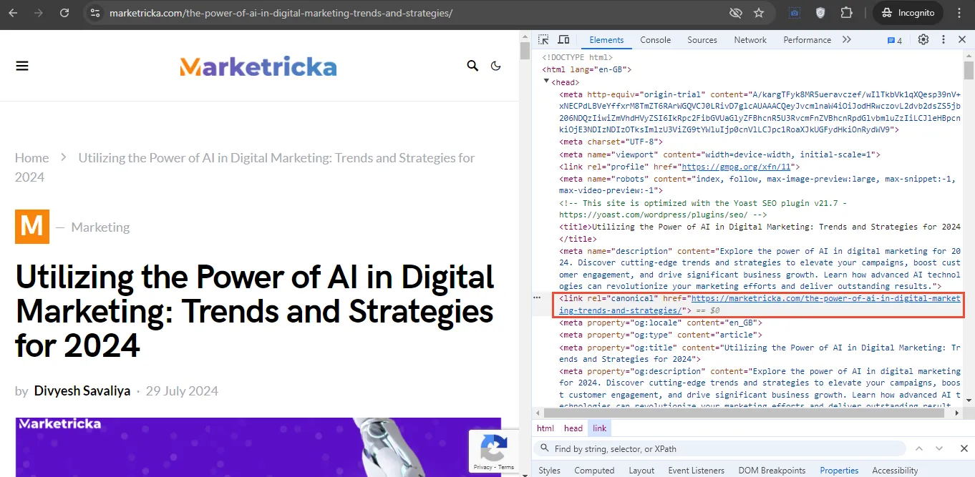Open the Accessibility pane tab

click(x=895, y=470)
